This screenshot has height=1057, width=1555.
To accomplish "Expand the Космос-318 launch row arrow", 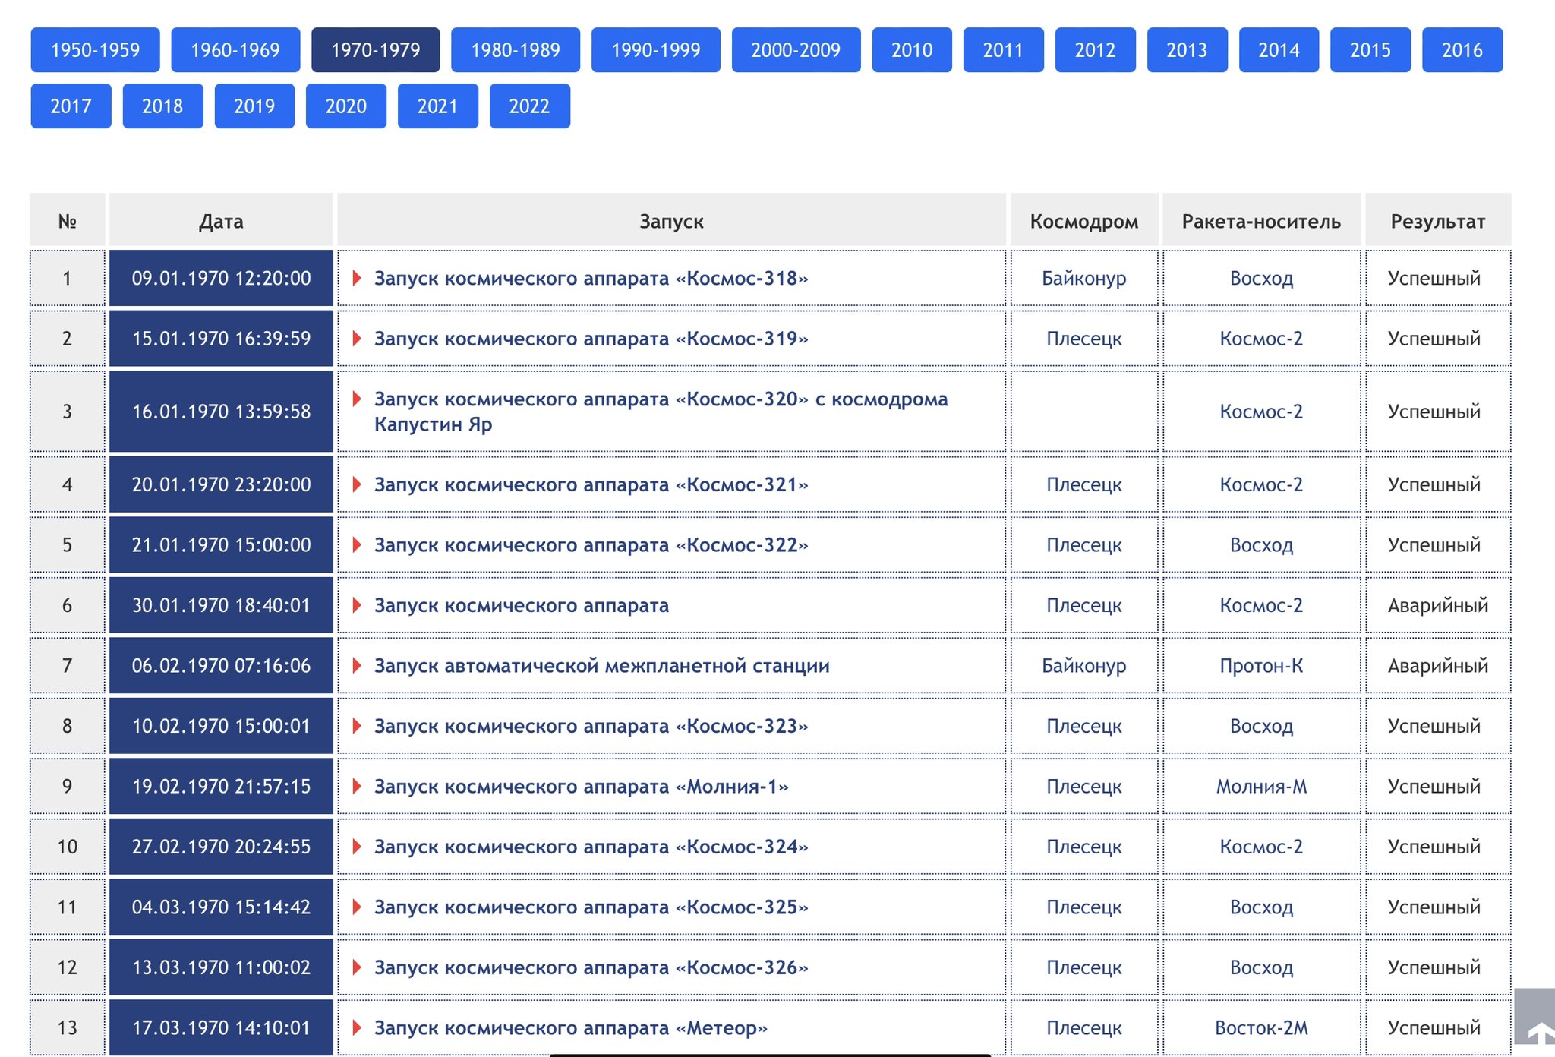I will [356, 278].
